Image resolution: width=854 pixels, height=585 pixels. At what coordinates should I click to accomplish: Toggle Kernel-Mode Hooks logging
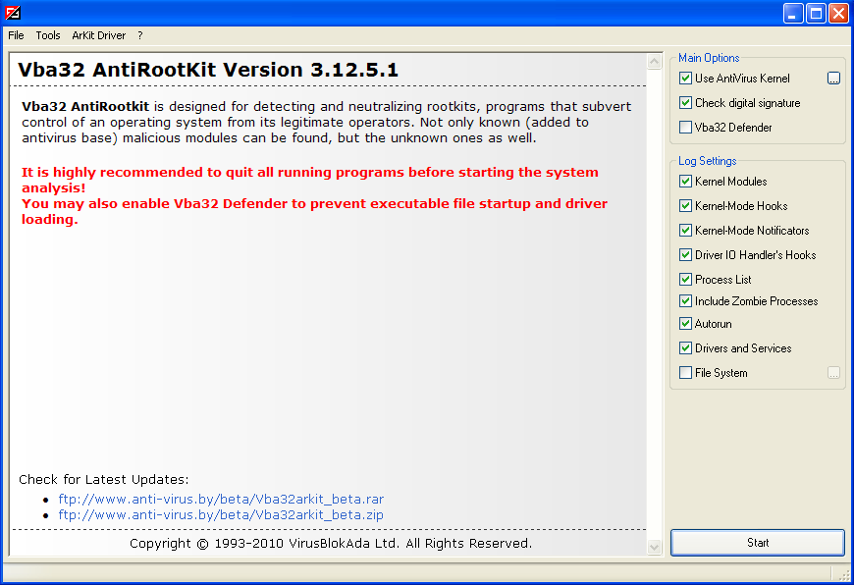click(x=686, y=206)
